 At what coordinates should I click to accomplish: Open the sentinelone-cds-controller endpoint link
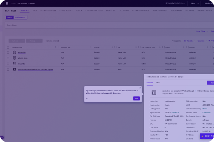(35, 70)
